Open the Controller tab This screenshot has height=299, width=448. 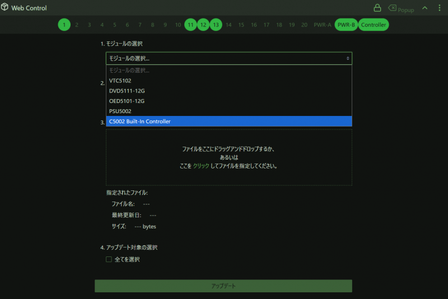(x=374, y=25)
